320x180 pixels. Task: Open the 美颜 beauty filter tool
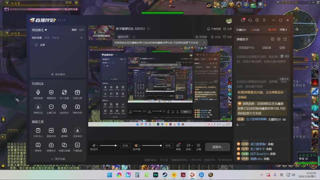tap(178, 147)
